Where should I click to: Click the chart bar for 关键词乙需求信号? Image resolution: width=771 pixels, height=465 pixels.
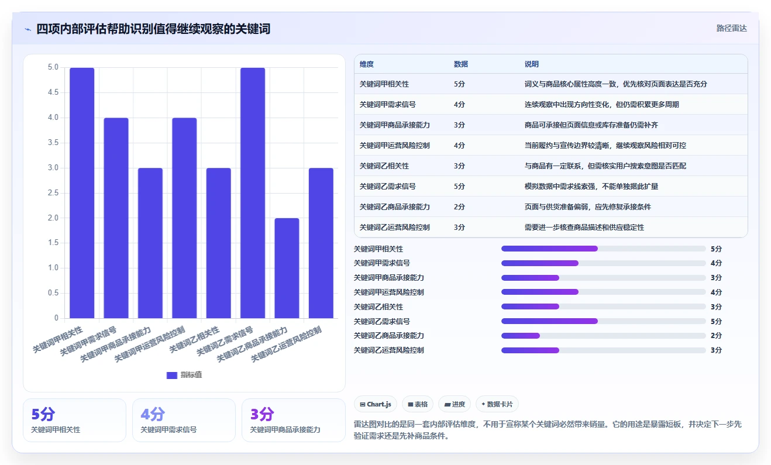(253, 193)
